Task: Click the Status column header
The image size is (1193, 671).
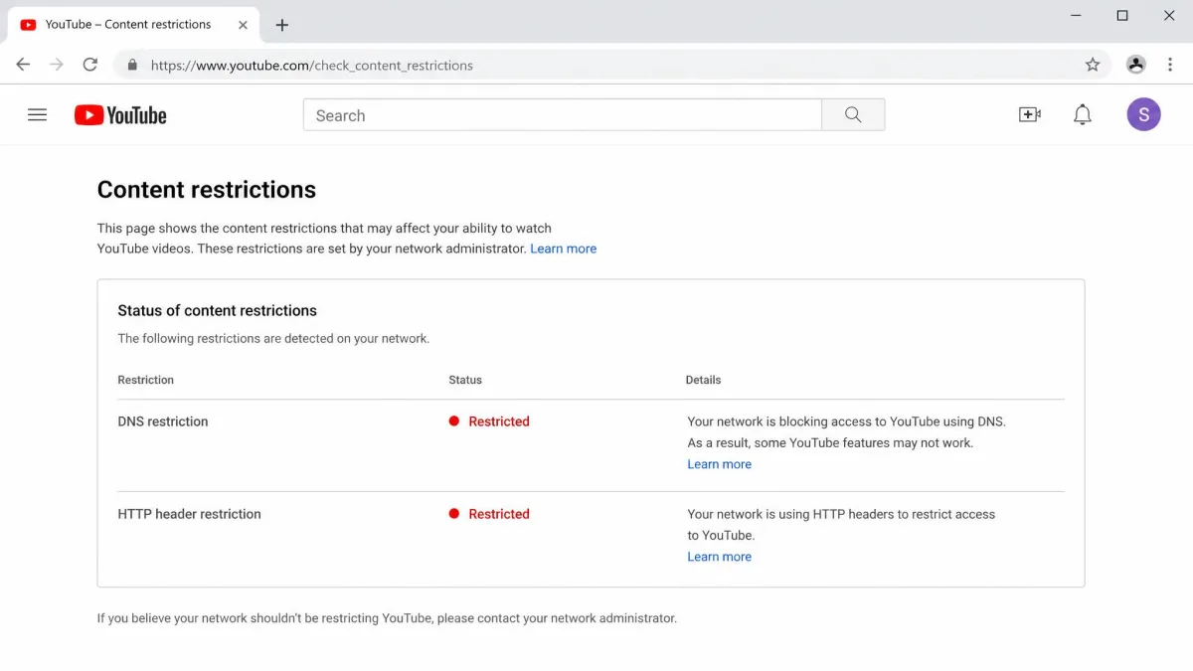Action: point(465,380)
